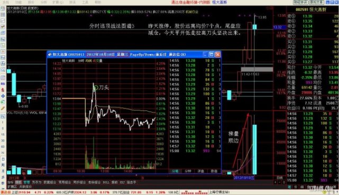Switch to 15-minute period in left sidebar

[x=3, y=134]
